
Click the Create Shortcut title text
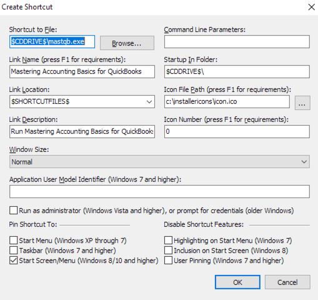(27, 7)
